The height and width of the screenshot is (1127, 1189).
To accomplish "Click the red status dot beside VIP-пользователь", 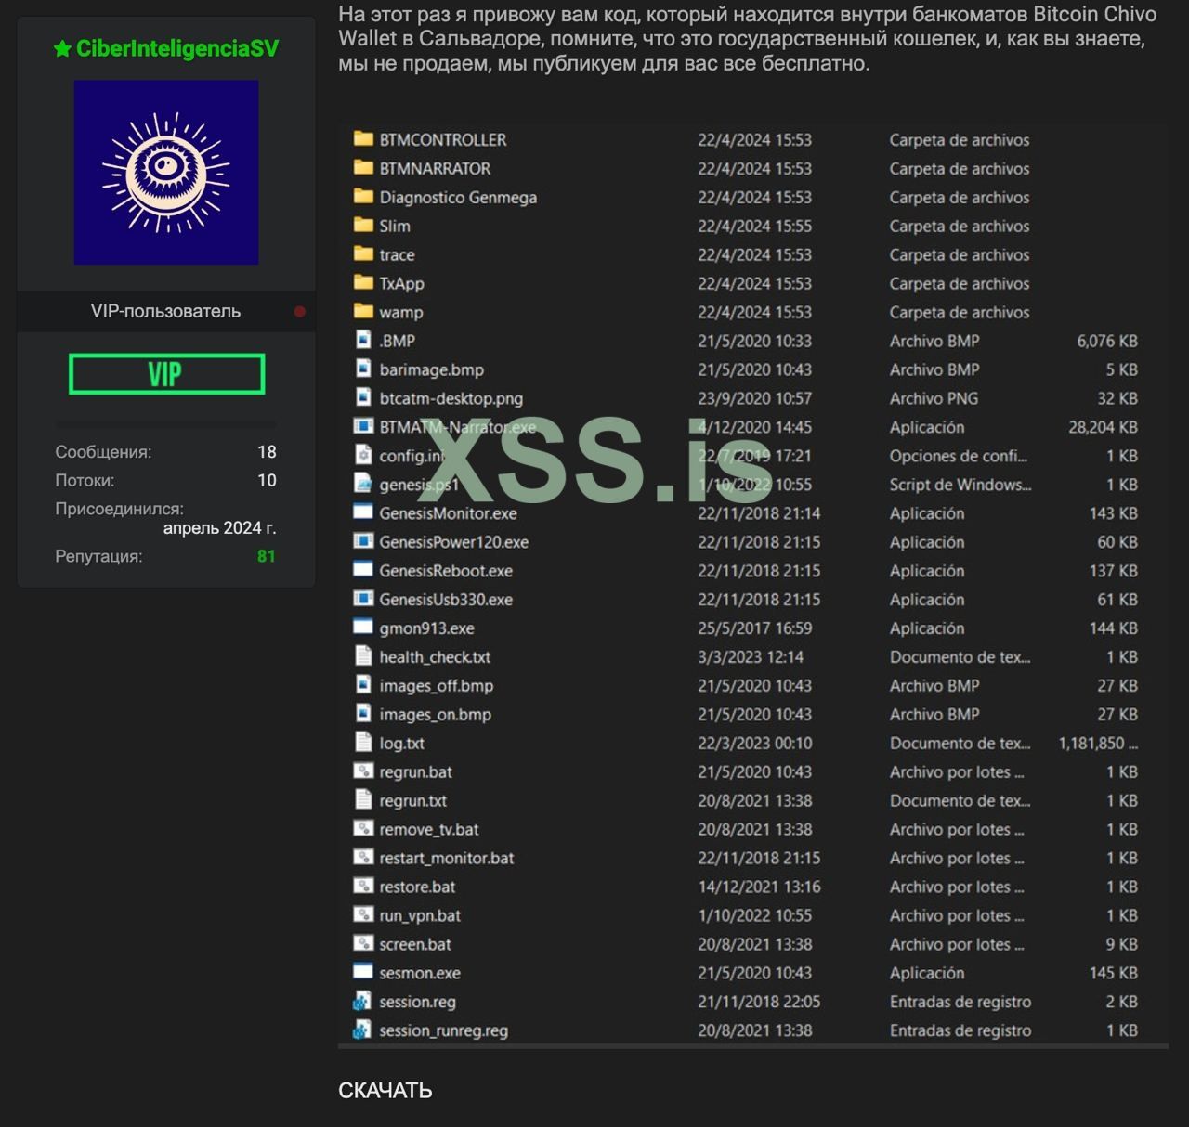I will click(300, 312).
